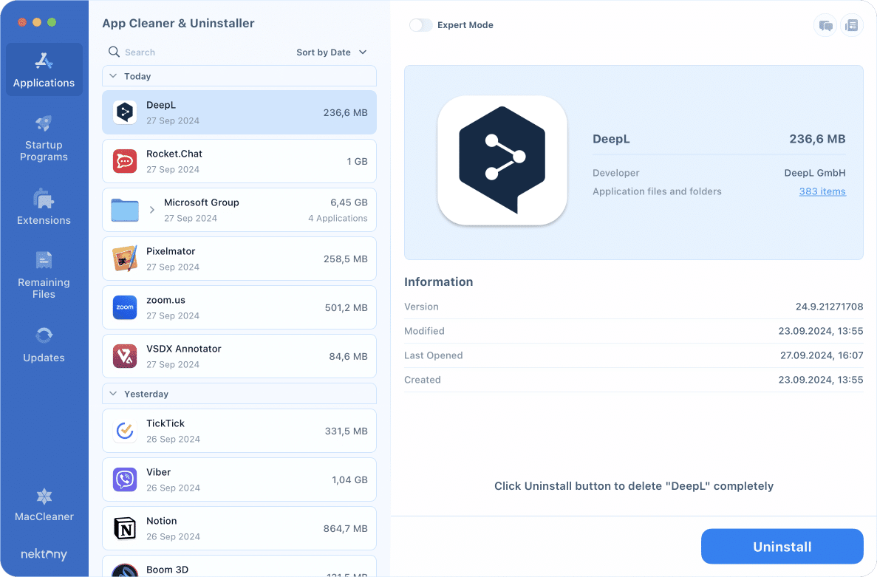
Task: Select the zoom.us app icon
Action: (x=125, y=307)
